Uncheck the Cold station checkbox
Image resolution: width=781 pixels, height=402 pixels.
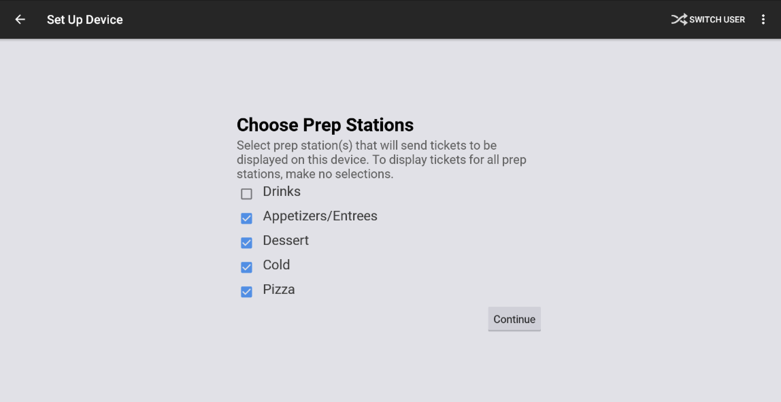coord(246,267)
